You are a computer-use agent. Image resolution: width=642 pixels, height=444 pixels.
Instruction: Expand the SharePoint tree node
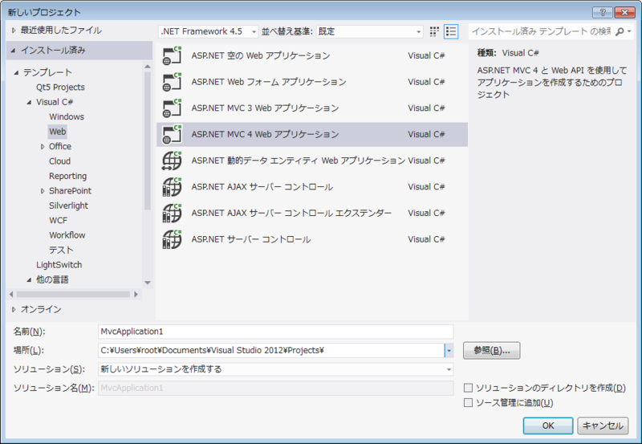(43, 191)
